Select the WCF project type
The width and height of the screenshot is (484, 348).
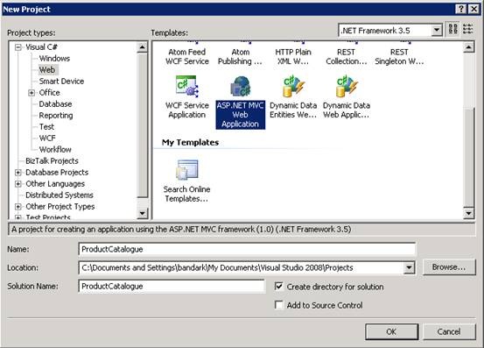click(47, 138)
